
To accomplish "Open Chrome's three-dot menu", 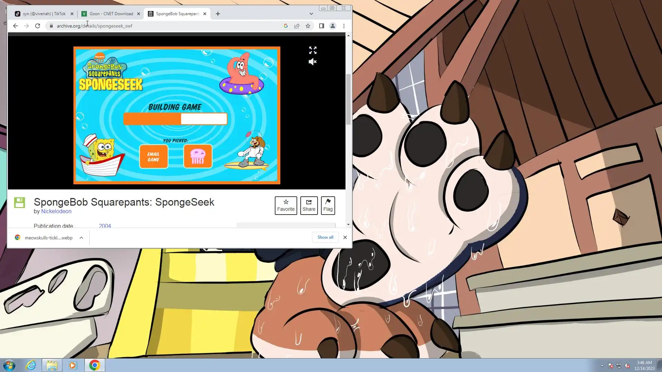I will (x=344, y=26).
